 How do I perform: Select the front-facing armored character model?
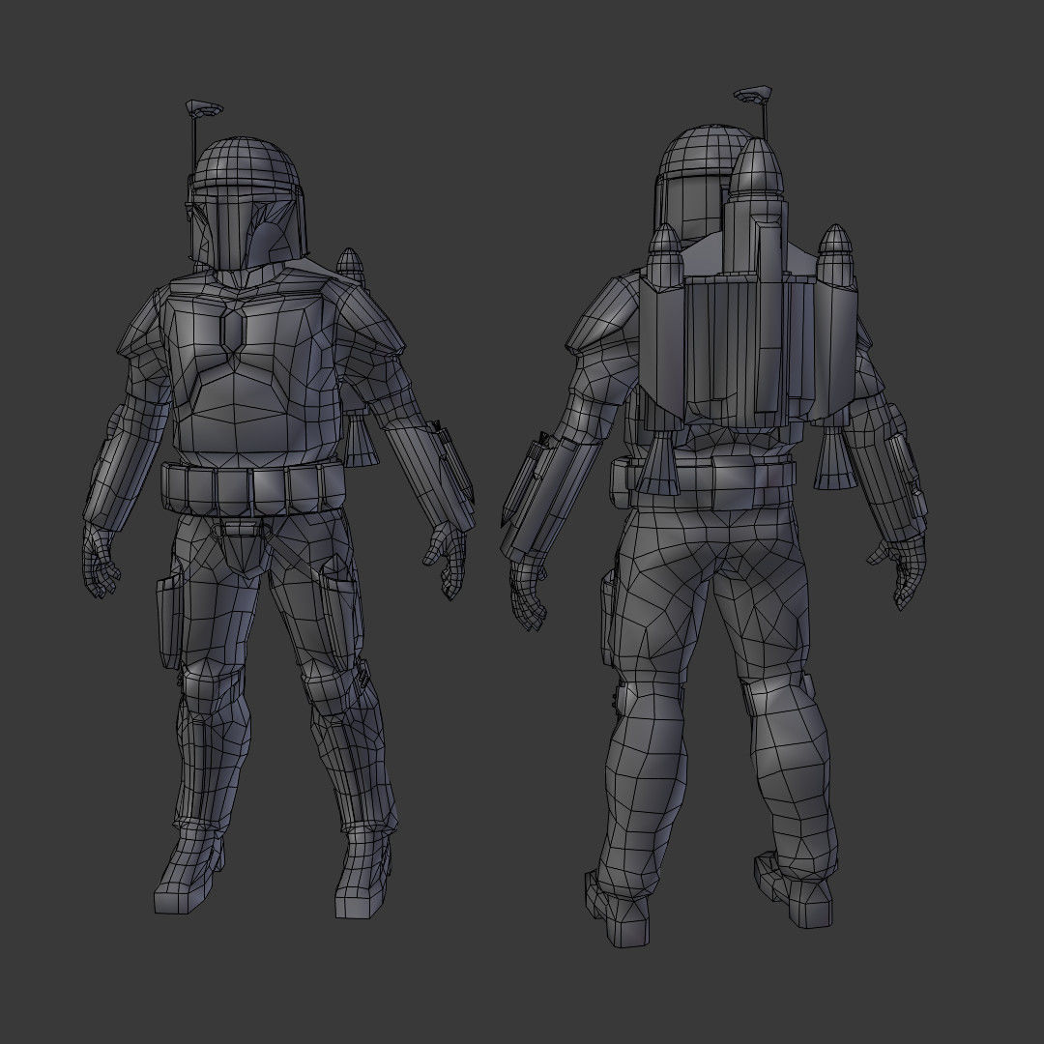pos(278,509)
